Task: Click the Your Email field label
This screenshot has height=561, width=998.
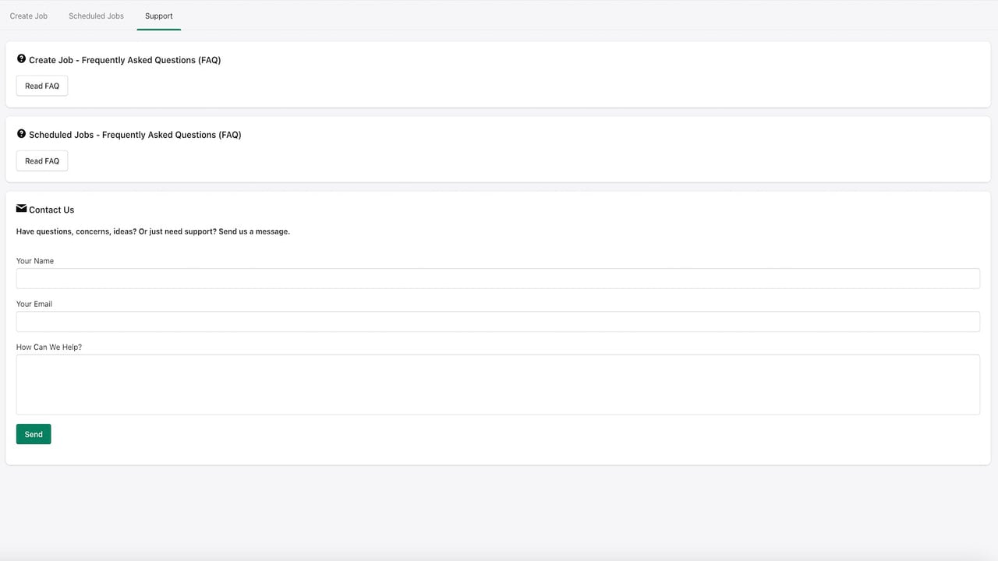Action: 34,304
